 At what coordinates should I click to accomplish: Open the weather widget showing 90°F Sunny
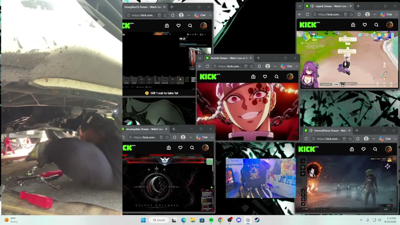pyautogui.click(x=11, y=220)
